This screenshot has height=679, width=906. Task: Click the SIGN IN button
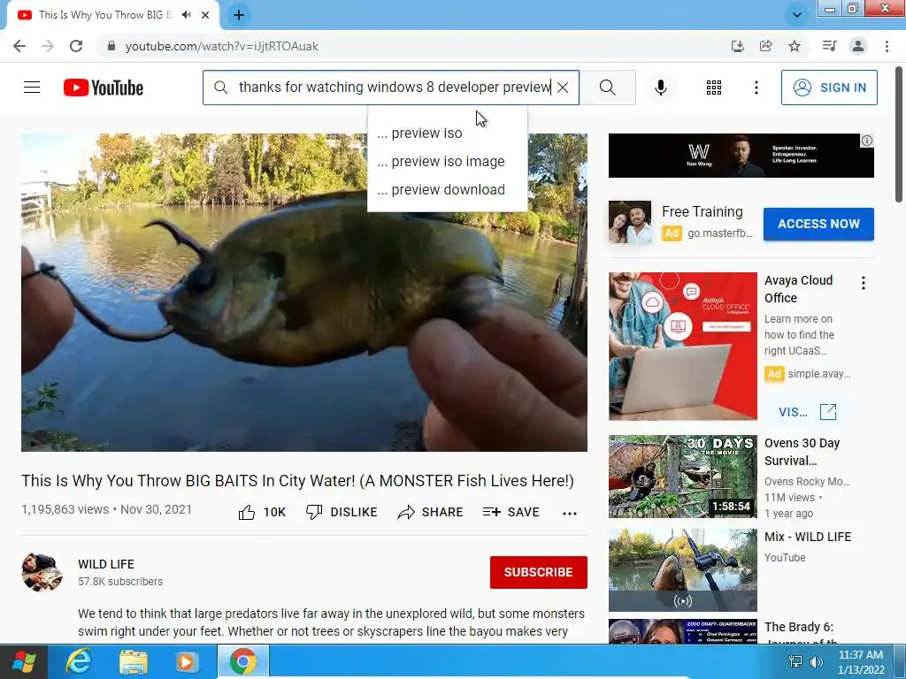point(828,88)
